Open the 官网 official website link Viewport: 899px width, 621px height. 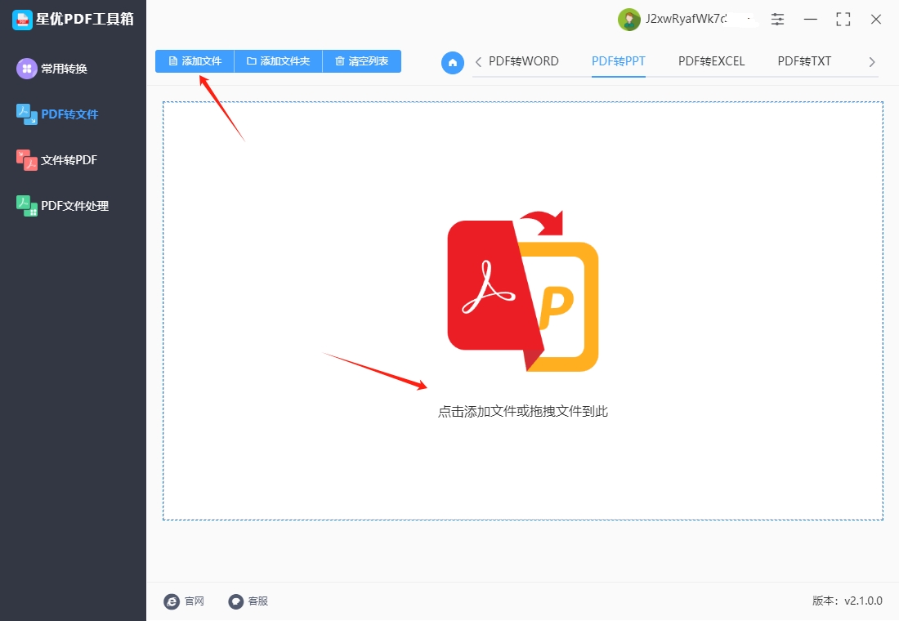point(195,601)
